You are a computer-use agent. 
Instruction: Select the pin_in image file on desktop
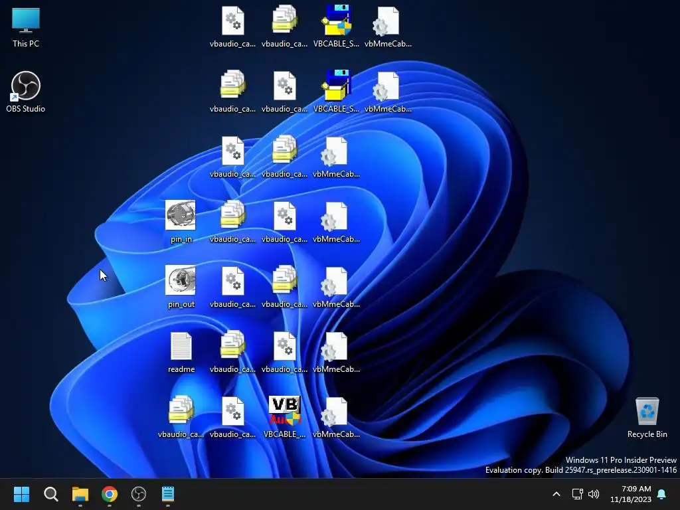click(181, 222)
